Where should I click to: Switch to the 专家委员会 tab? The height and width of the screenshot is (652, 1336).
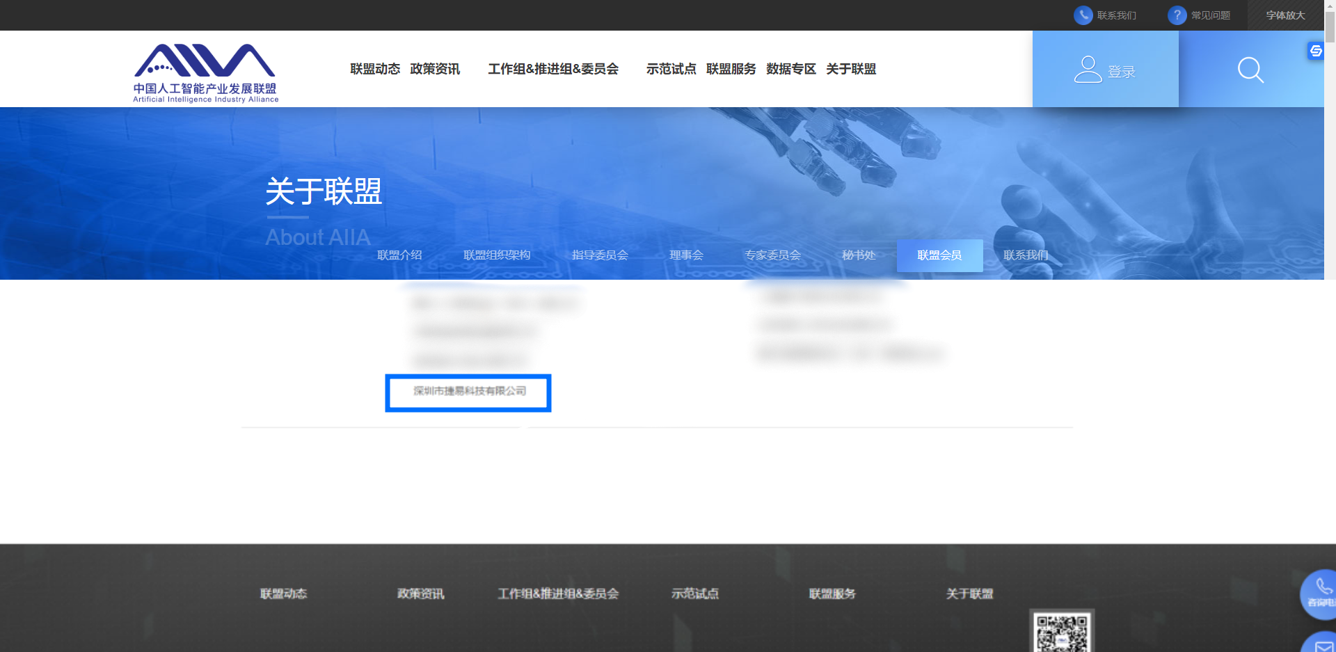pyautogui.click(x=773, y=255)
